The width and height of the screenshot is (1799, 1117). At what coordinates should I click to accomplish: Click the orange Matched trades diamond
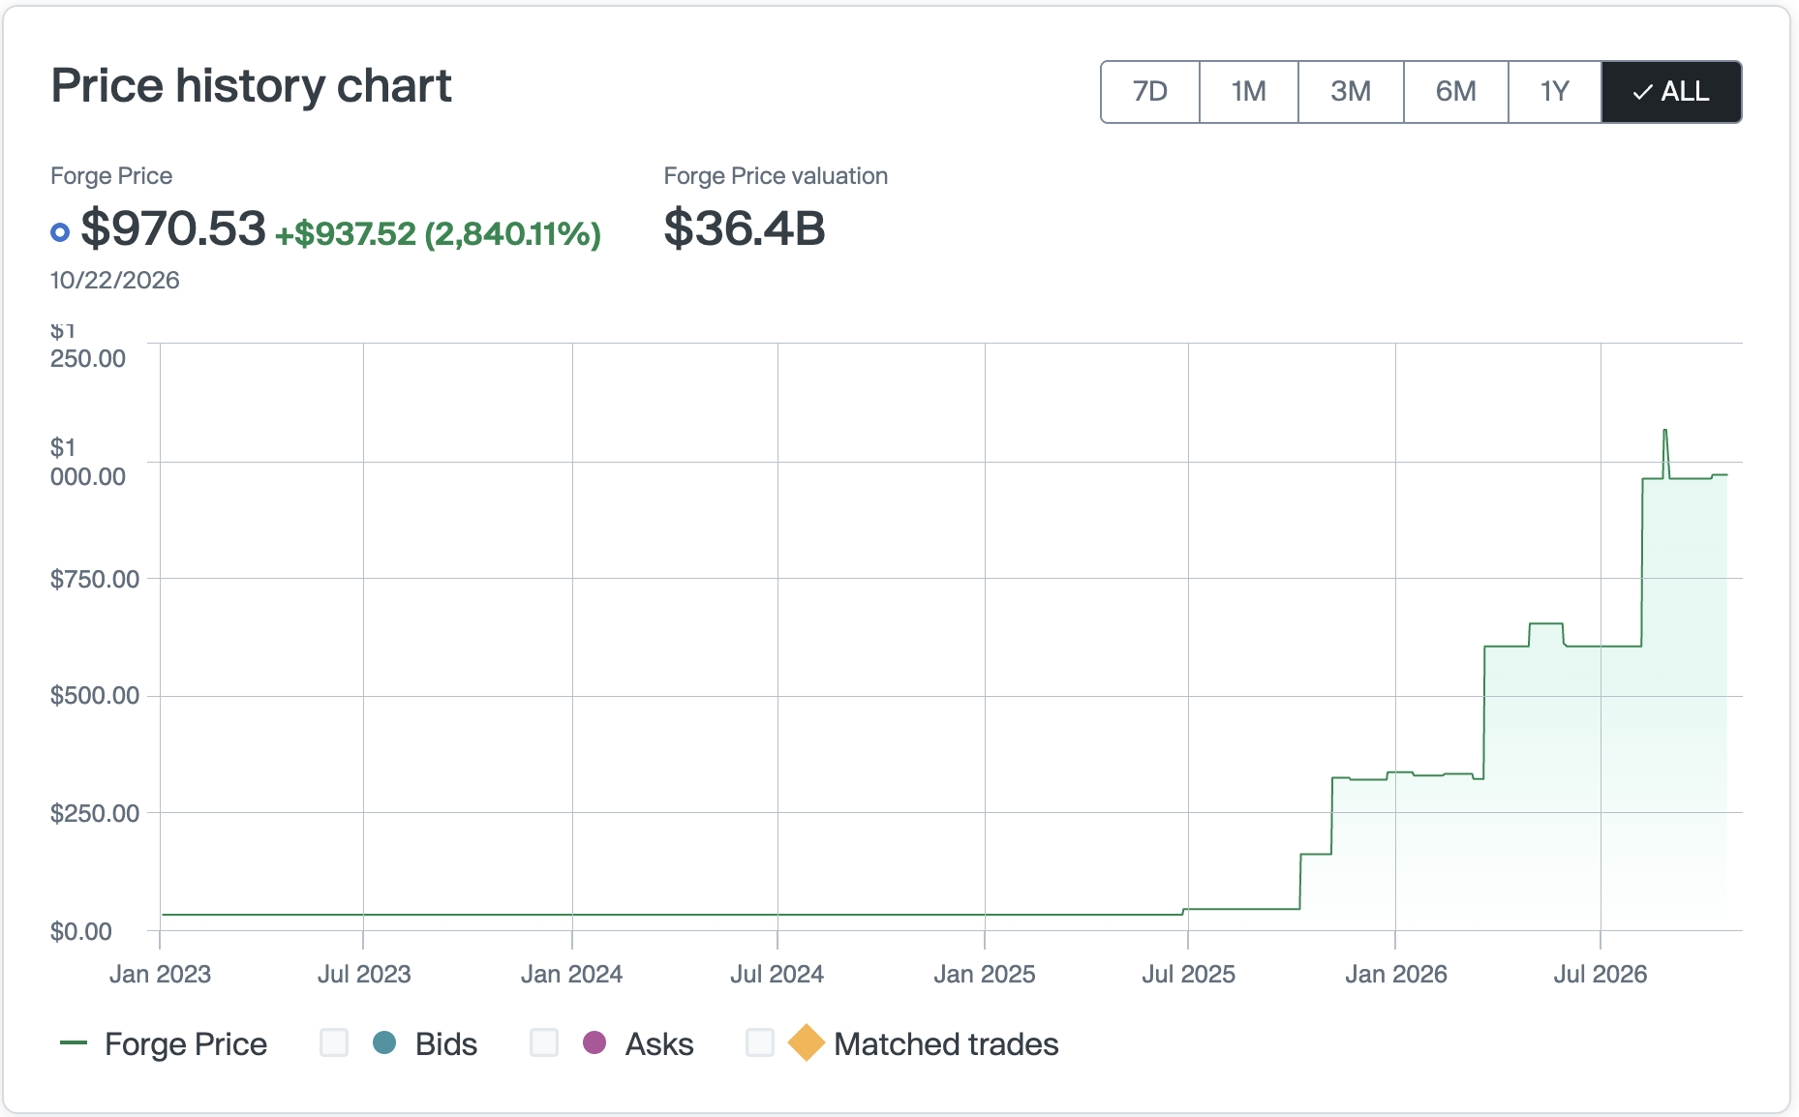[806, 1042]
